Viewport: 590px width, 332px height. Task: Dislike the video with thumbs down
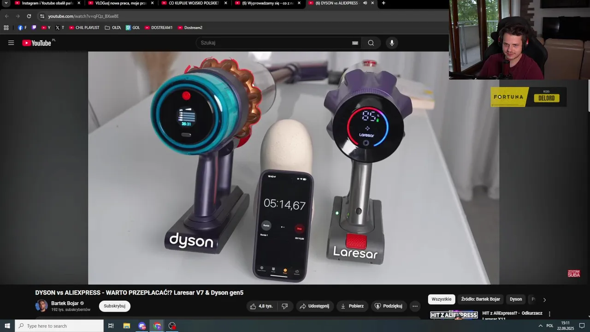285,306
